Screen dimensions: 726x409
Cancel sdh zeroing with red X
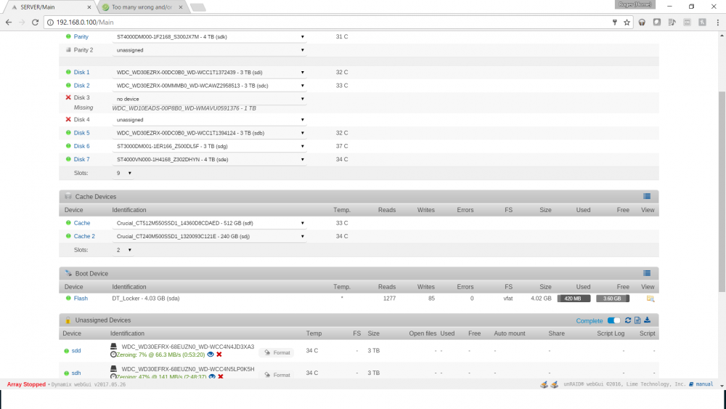tap(221, 376)
